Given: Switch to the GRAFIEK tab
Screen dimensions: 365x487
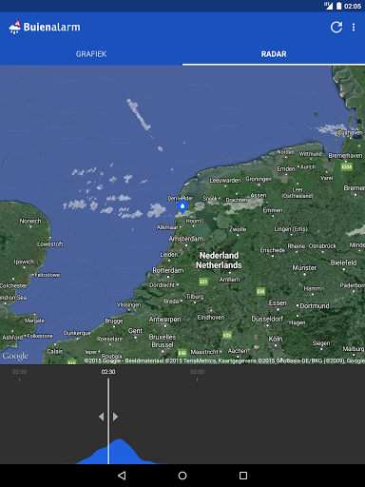Looking at the screenshot, I should point(91,54).
